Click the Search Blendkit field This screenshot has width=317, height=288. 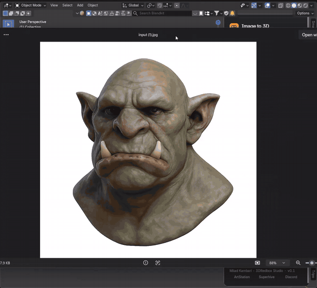(162, 13)
